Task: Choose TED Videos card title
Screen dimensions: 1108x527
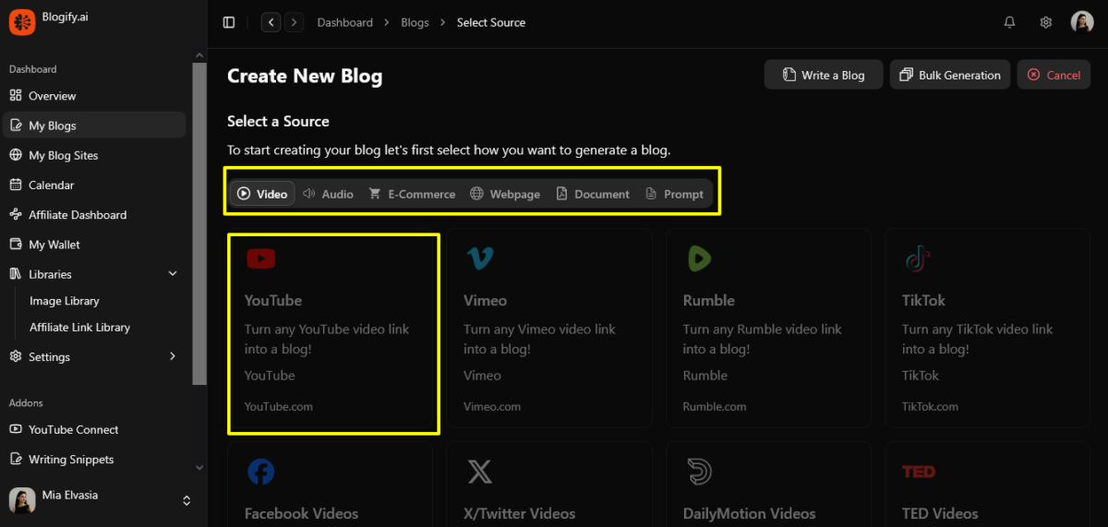Action: [x=940, y=513]
